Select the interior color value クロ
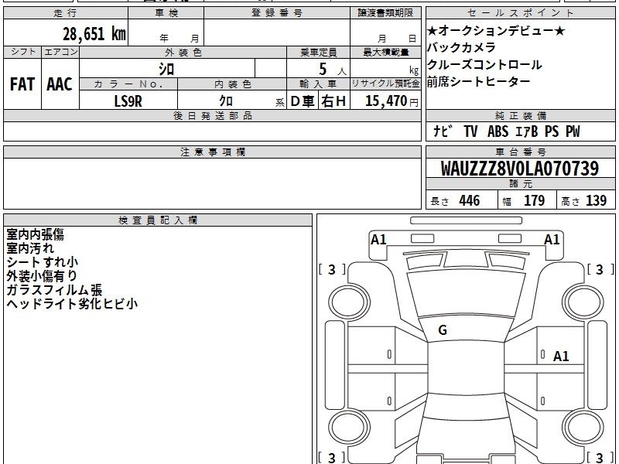619x464 pixels. (226, 101)
